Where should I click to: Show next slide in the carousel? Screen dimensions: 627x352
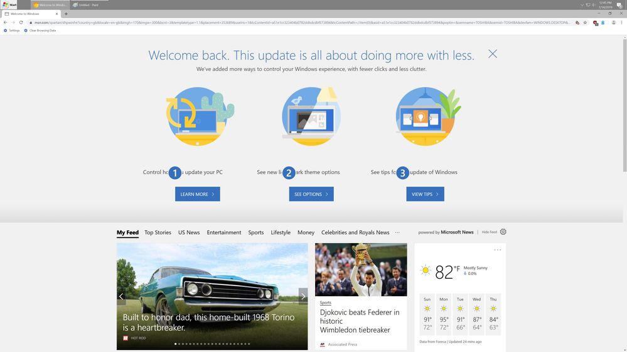click(x=303, y=296)
